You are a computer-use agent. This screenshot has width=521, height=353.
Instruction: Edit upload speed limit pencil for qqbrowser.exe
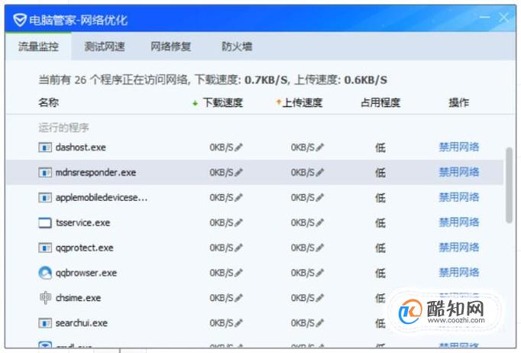pyautogui.click(x=319, y=273)
